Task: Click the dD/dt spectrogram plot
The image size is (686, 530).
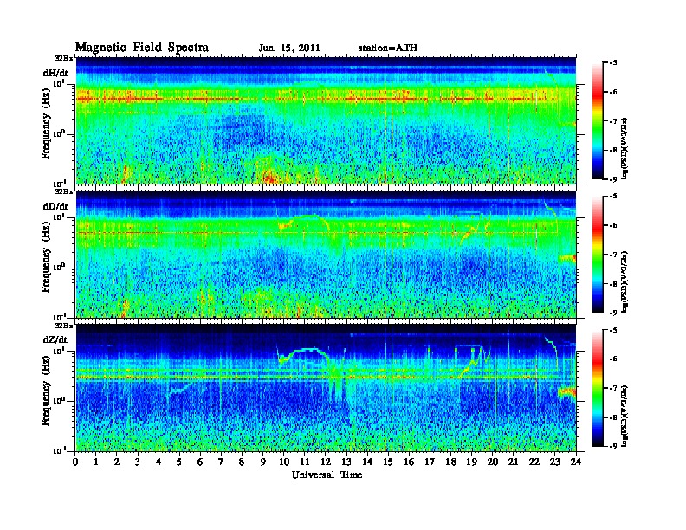Action: (326, 254)
